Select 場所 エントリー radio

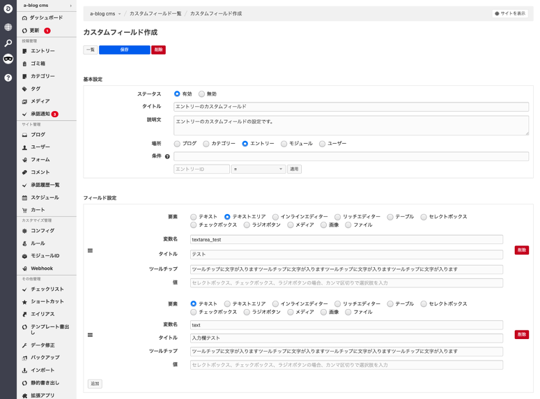click(x=245, y=144)
